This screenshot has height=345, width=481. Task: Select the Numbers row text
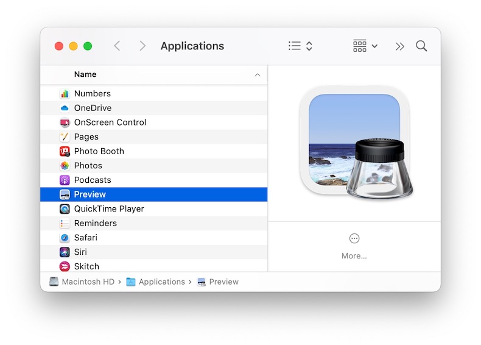click(93, 94)
